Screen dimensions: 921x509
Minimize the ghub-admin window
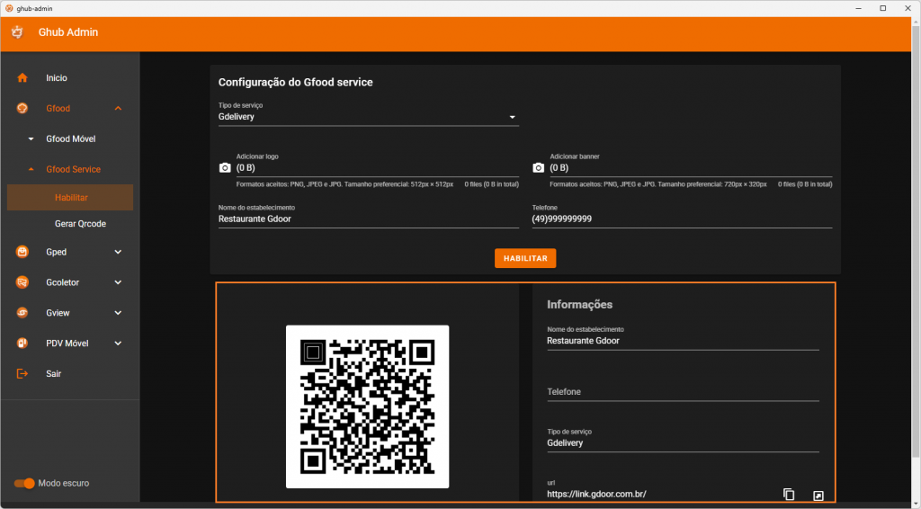tap(858, 8)
